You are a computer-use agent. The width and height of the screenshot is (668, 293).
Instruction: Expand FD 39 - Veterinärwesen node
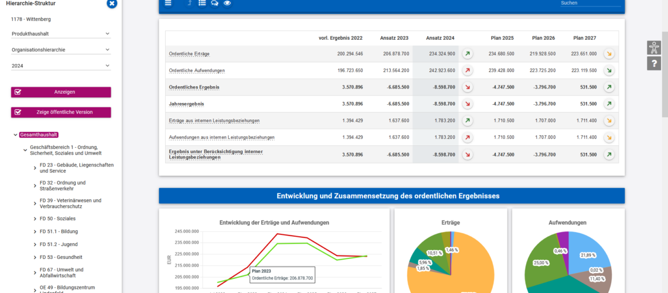pos(35,203)
